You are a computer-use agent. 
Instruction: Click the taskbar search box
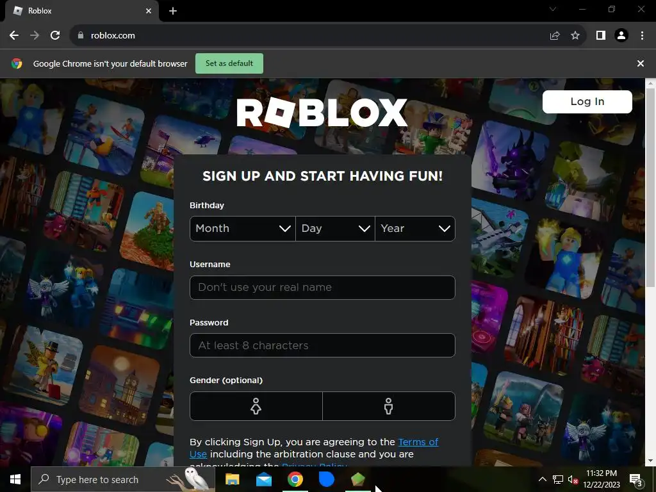[x=123, y=479]
